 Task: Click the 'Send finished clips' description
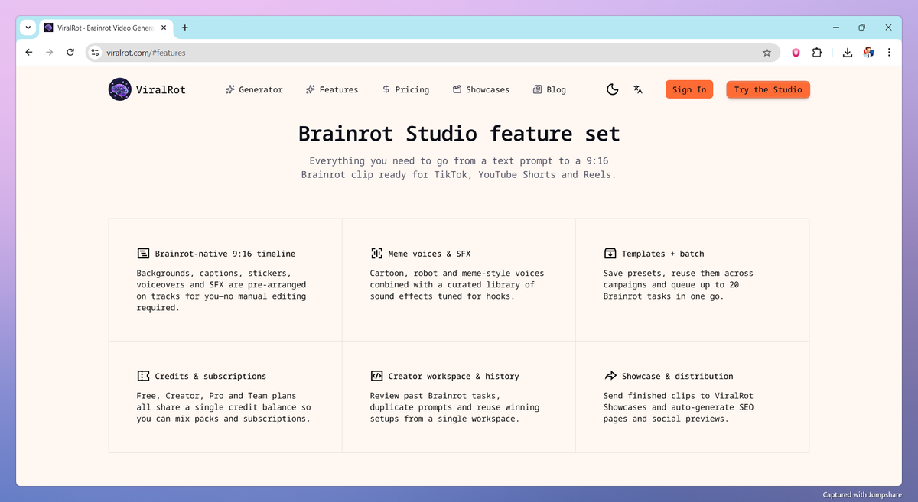(x=679, y=407)
